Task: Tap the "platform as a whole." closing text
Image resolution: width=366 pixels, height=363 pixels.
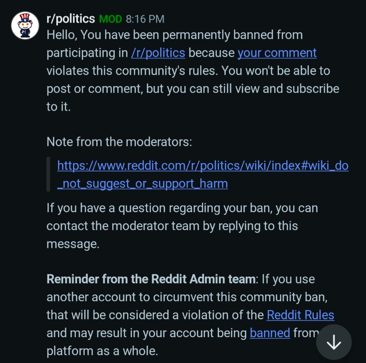Action: (102, 351)
